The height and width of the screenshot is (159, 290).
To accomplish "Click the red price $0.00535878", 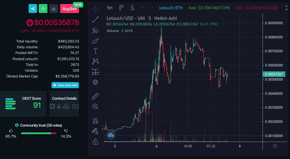I will click(57, 23).
